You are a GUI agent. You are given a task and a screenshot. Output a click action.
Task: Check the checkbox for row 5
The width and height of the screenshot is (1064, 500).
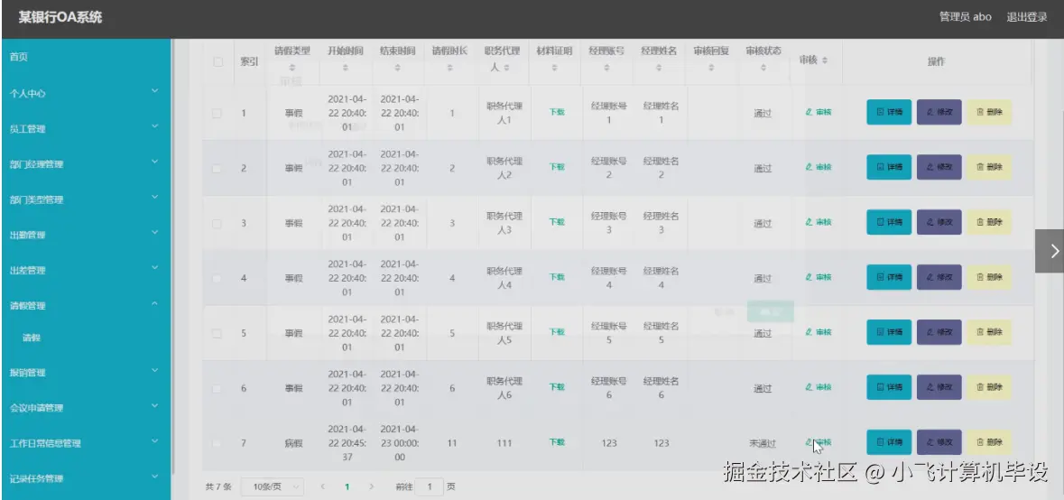click(217, 333)
